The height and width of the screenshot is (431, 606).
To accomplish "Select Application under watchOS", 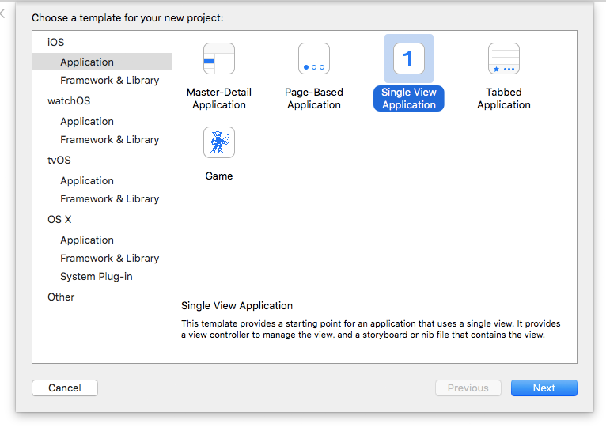I will [x=87, y=121].
